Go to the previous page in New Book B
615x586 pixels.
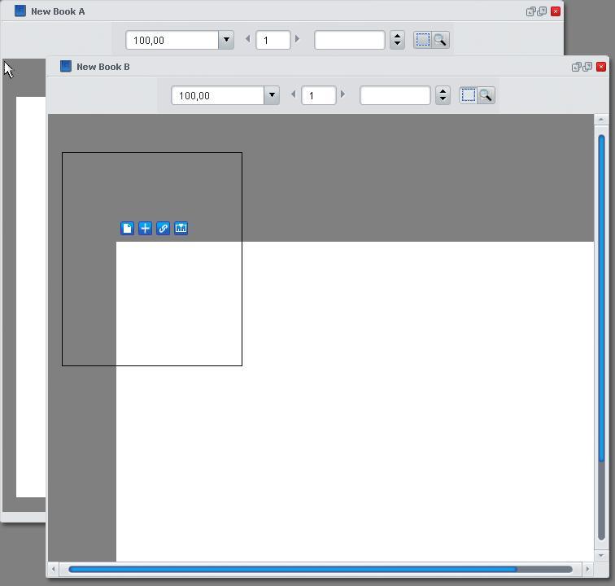pyautogui.click(x=294, y=94)
